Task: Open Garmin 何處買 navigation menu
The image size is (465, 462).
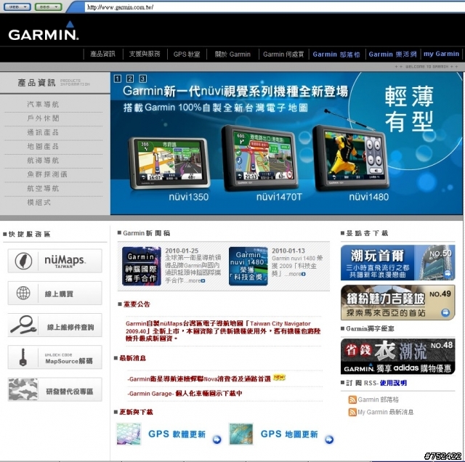Action: pos(283,54)
